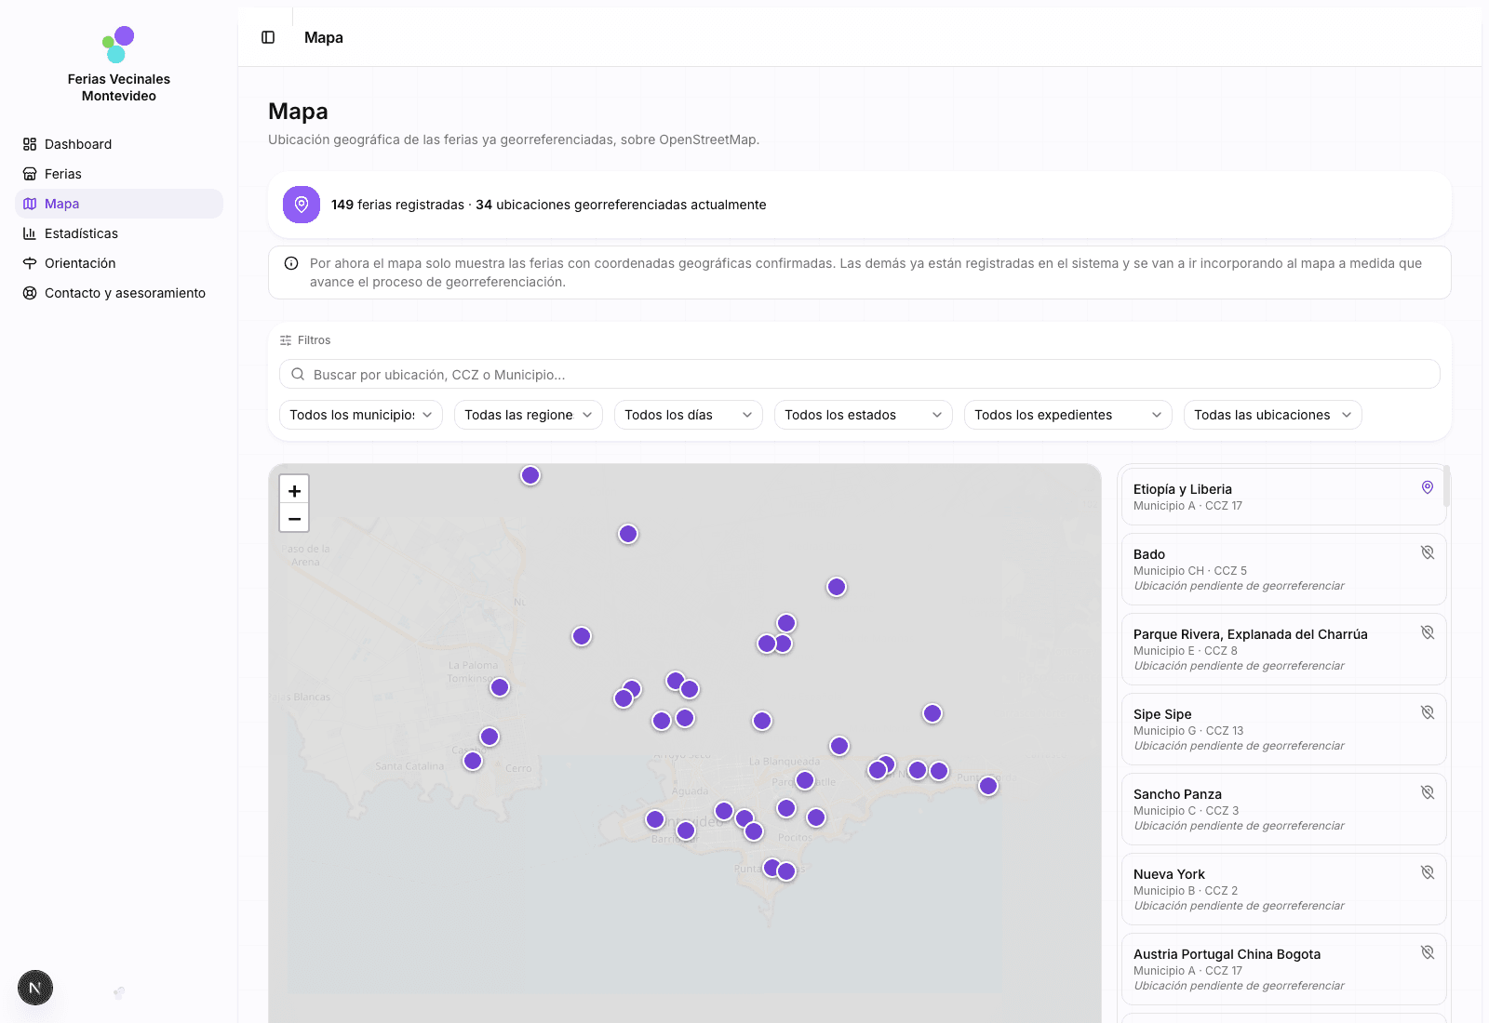Open the Todos los estados dropdown
Viewport: 1489px width, 1023px height.
(864, 415)
